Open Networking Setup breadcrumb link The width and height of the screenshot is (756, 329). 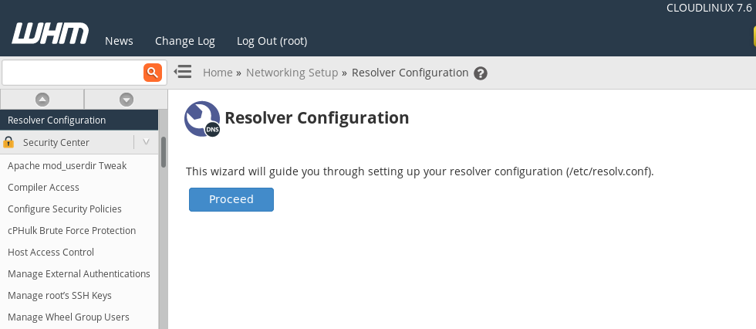[x=292, y=73]
